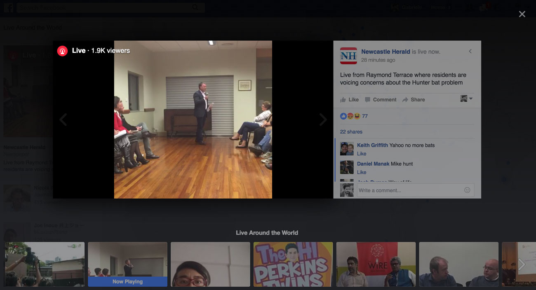The image size is (536, 290).
Task: Like the Newcastle Herald live post
Action: tap(349, 100)
